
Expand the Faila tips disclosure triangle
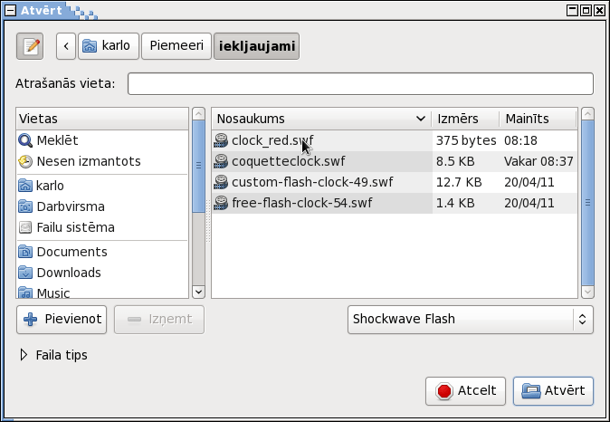coord(24,355)
